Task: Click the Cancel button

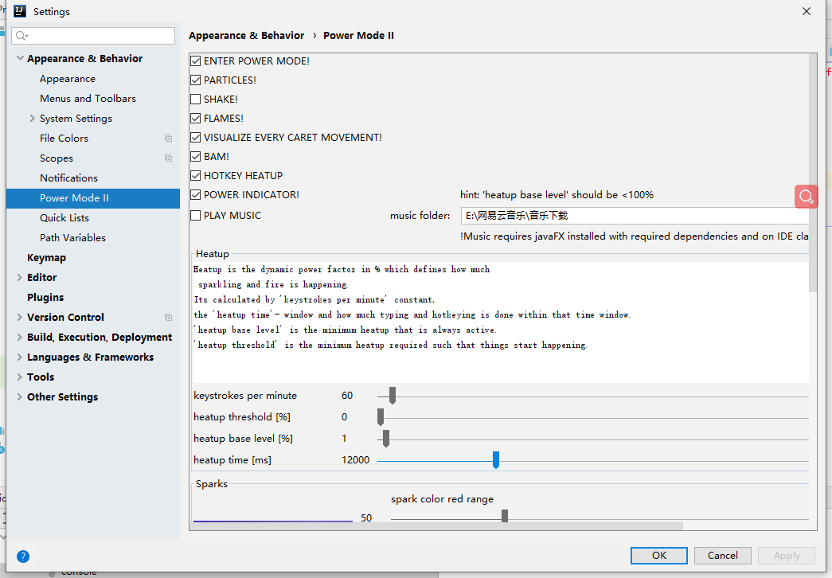Action: [x=722, y=555]
